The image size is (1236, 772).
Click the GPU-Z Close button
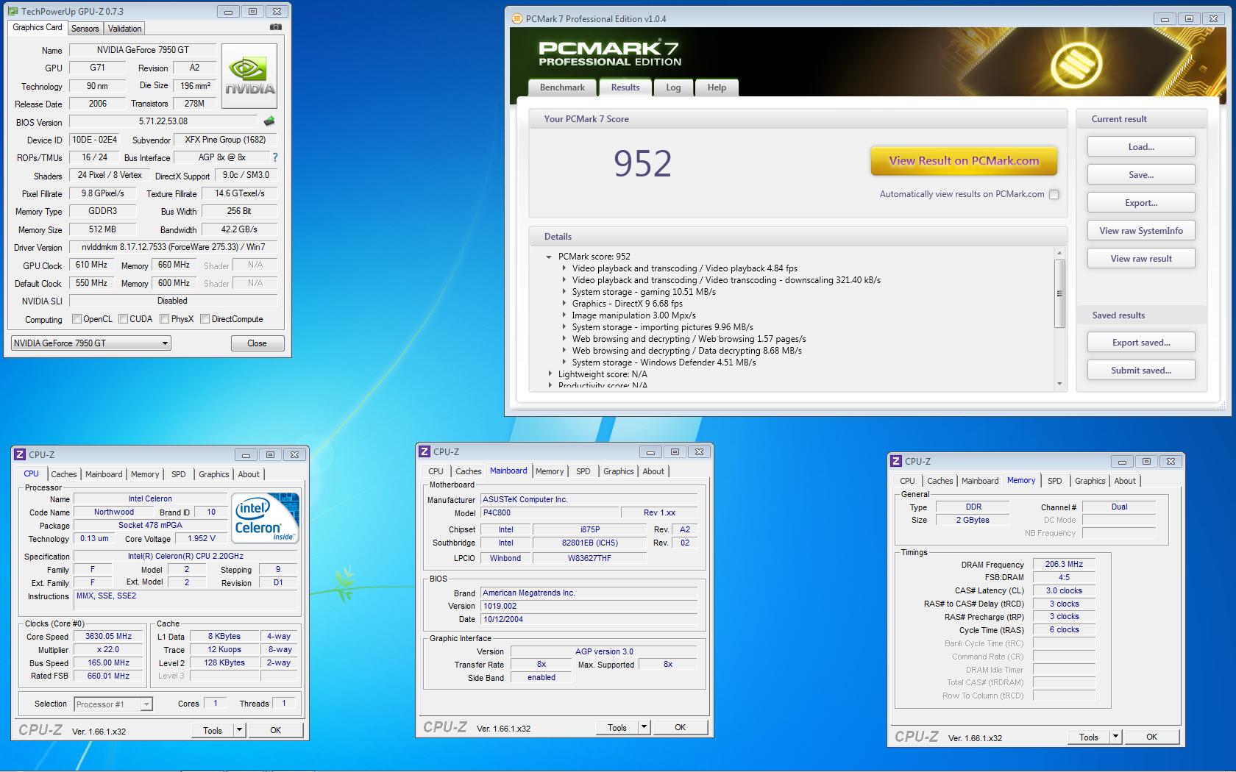(257, 343)
